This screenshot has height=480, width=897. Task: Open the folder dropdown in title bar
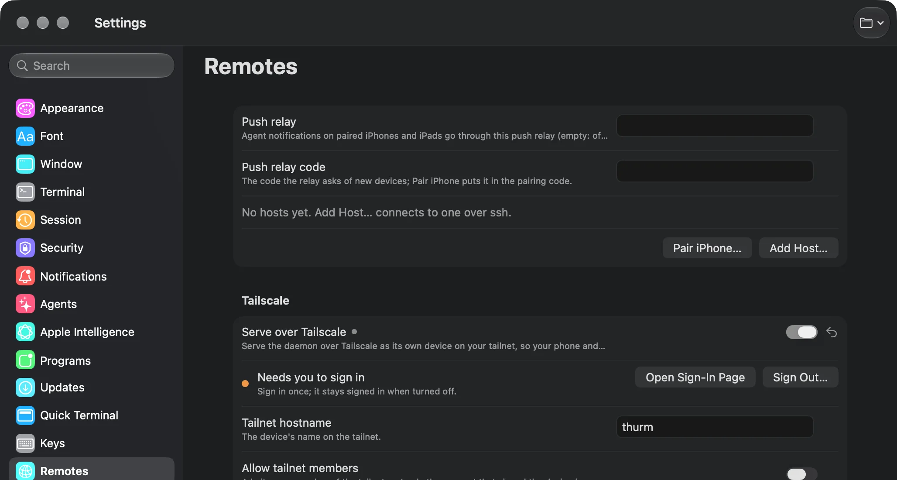872,23
